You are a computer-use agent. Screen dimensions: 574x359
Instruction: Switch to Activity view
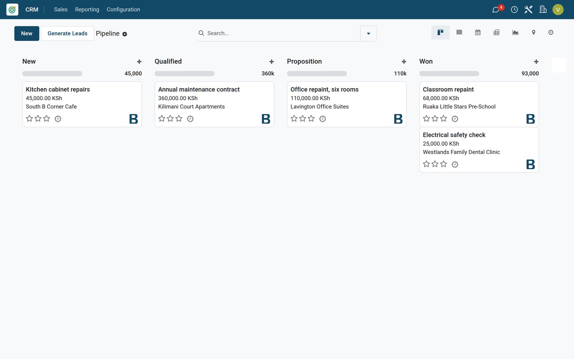tap(551, 33)
